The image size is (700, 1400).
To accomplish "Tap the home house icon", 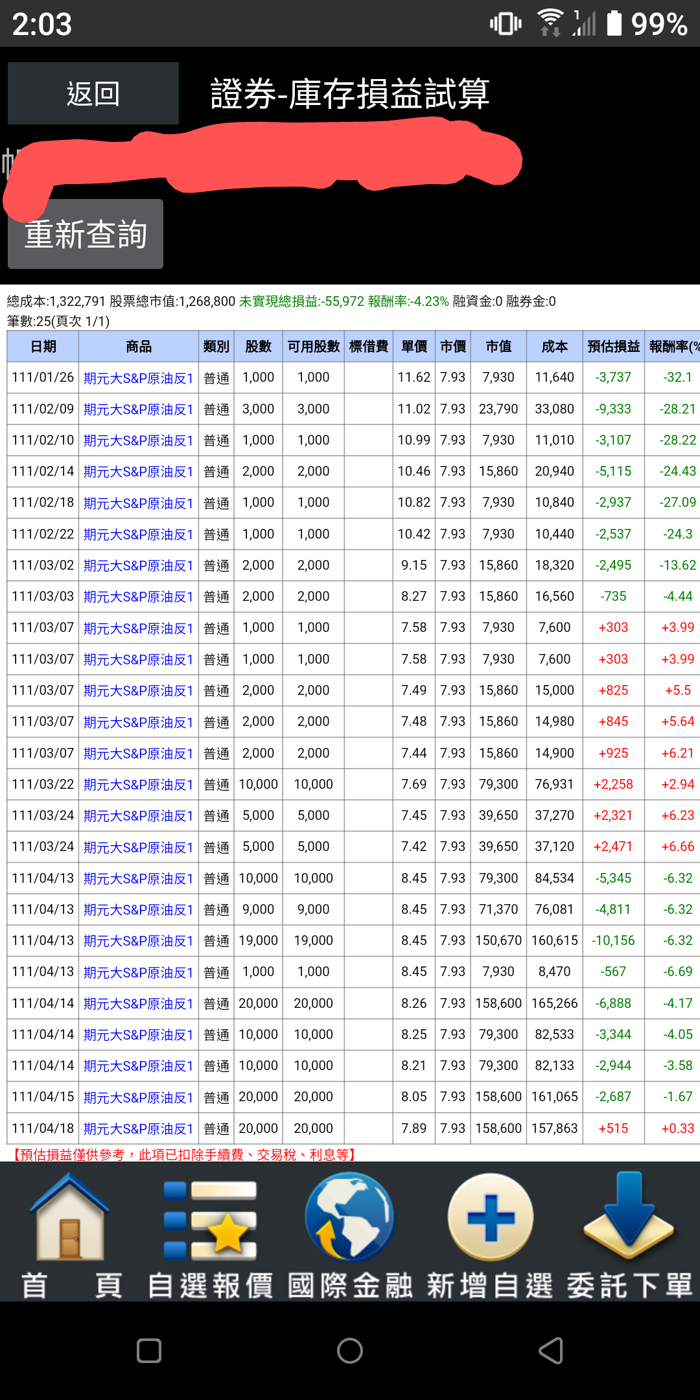I will [x=70, y=1220].
